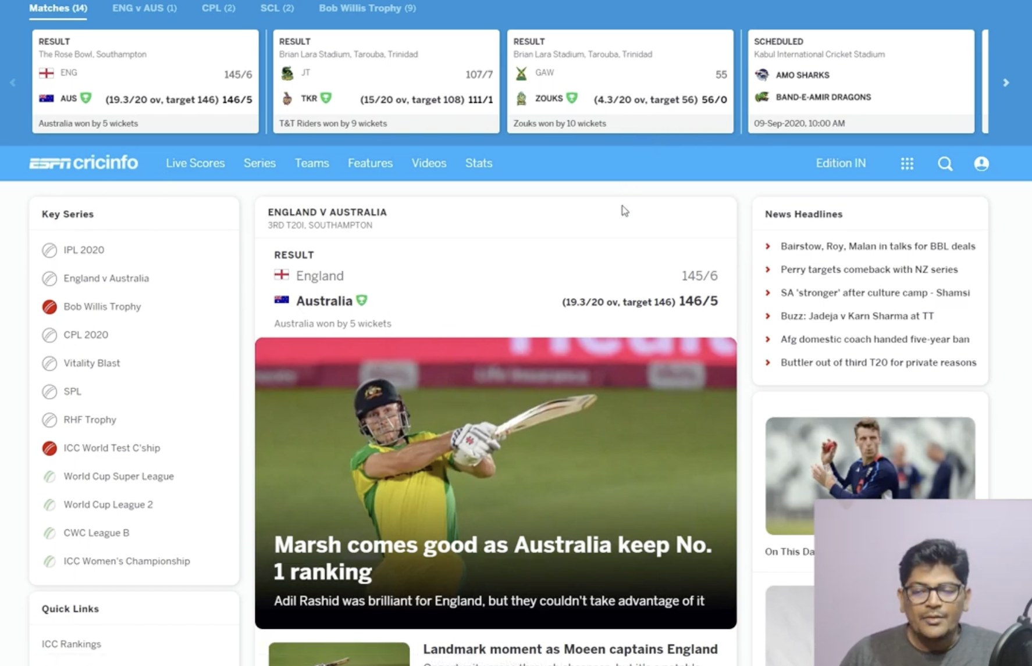The height and width of the screenshot is (666, 1032).
Task: Click the red ball icon by ICC World Test C'ship
Action: coord(49,448)
